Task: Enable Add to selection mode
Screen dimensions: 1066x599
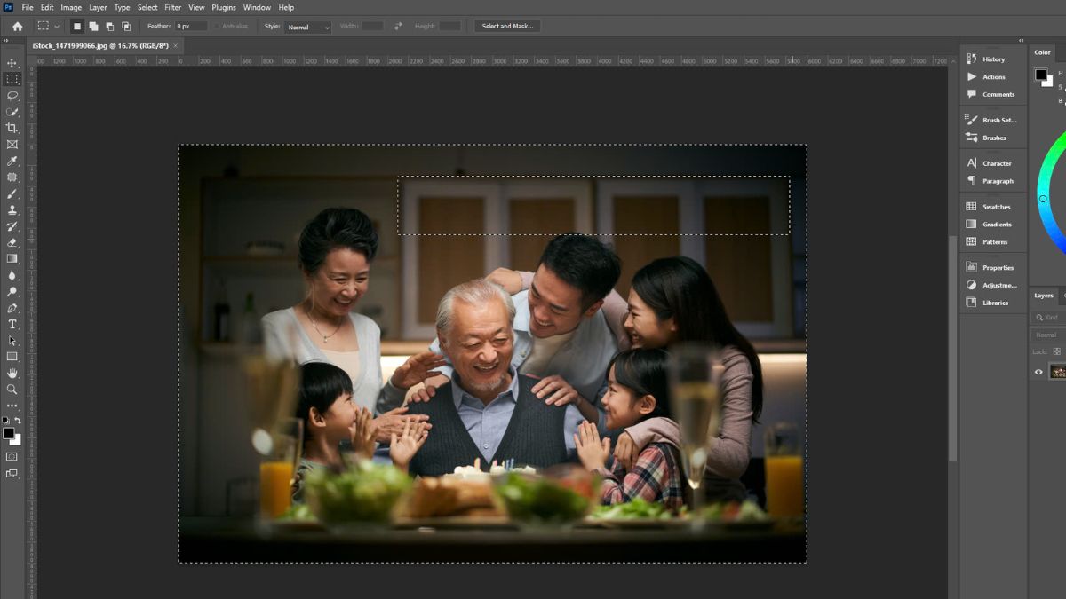Action: click(x=93, y=27)
